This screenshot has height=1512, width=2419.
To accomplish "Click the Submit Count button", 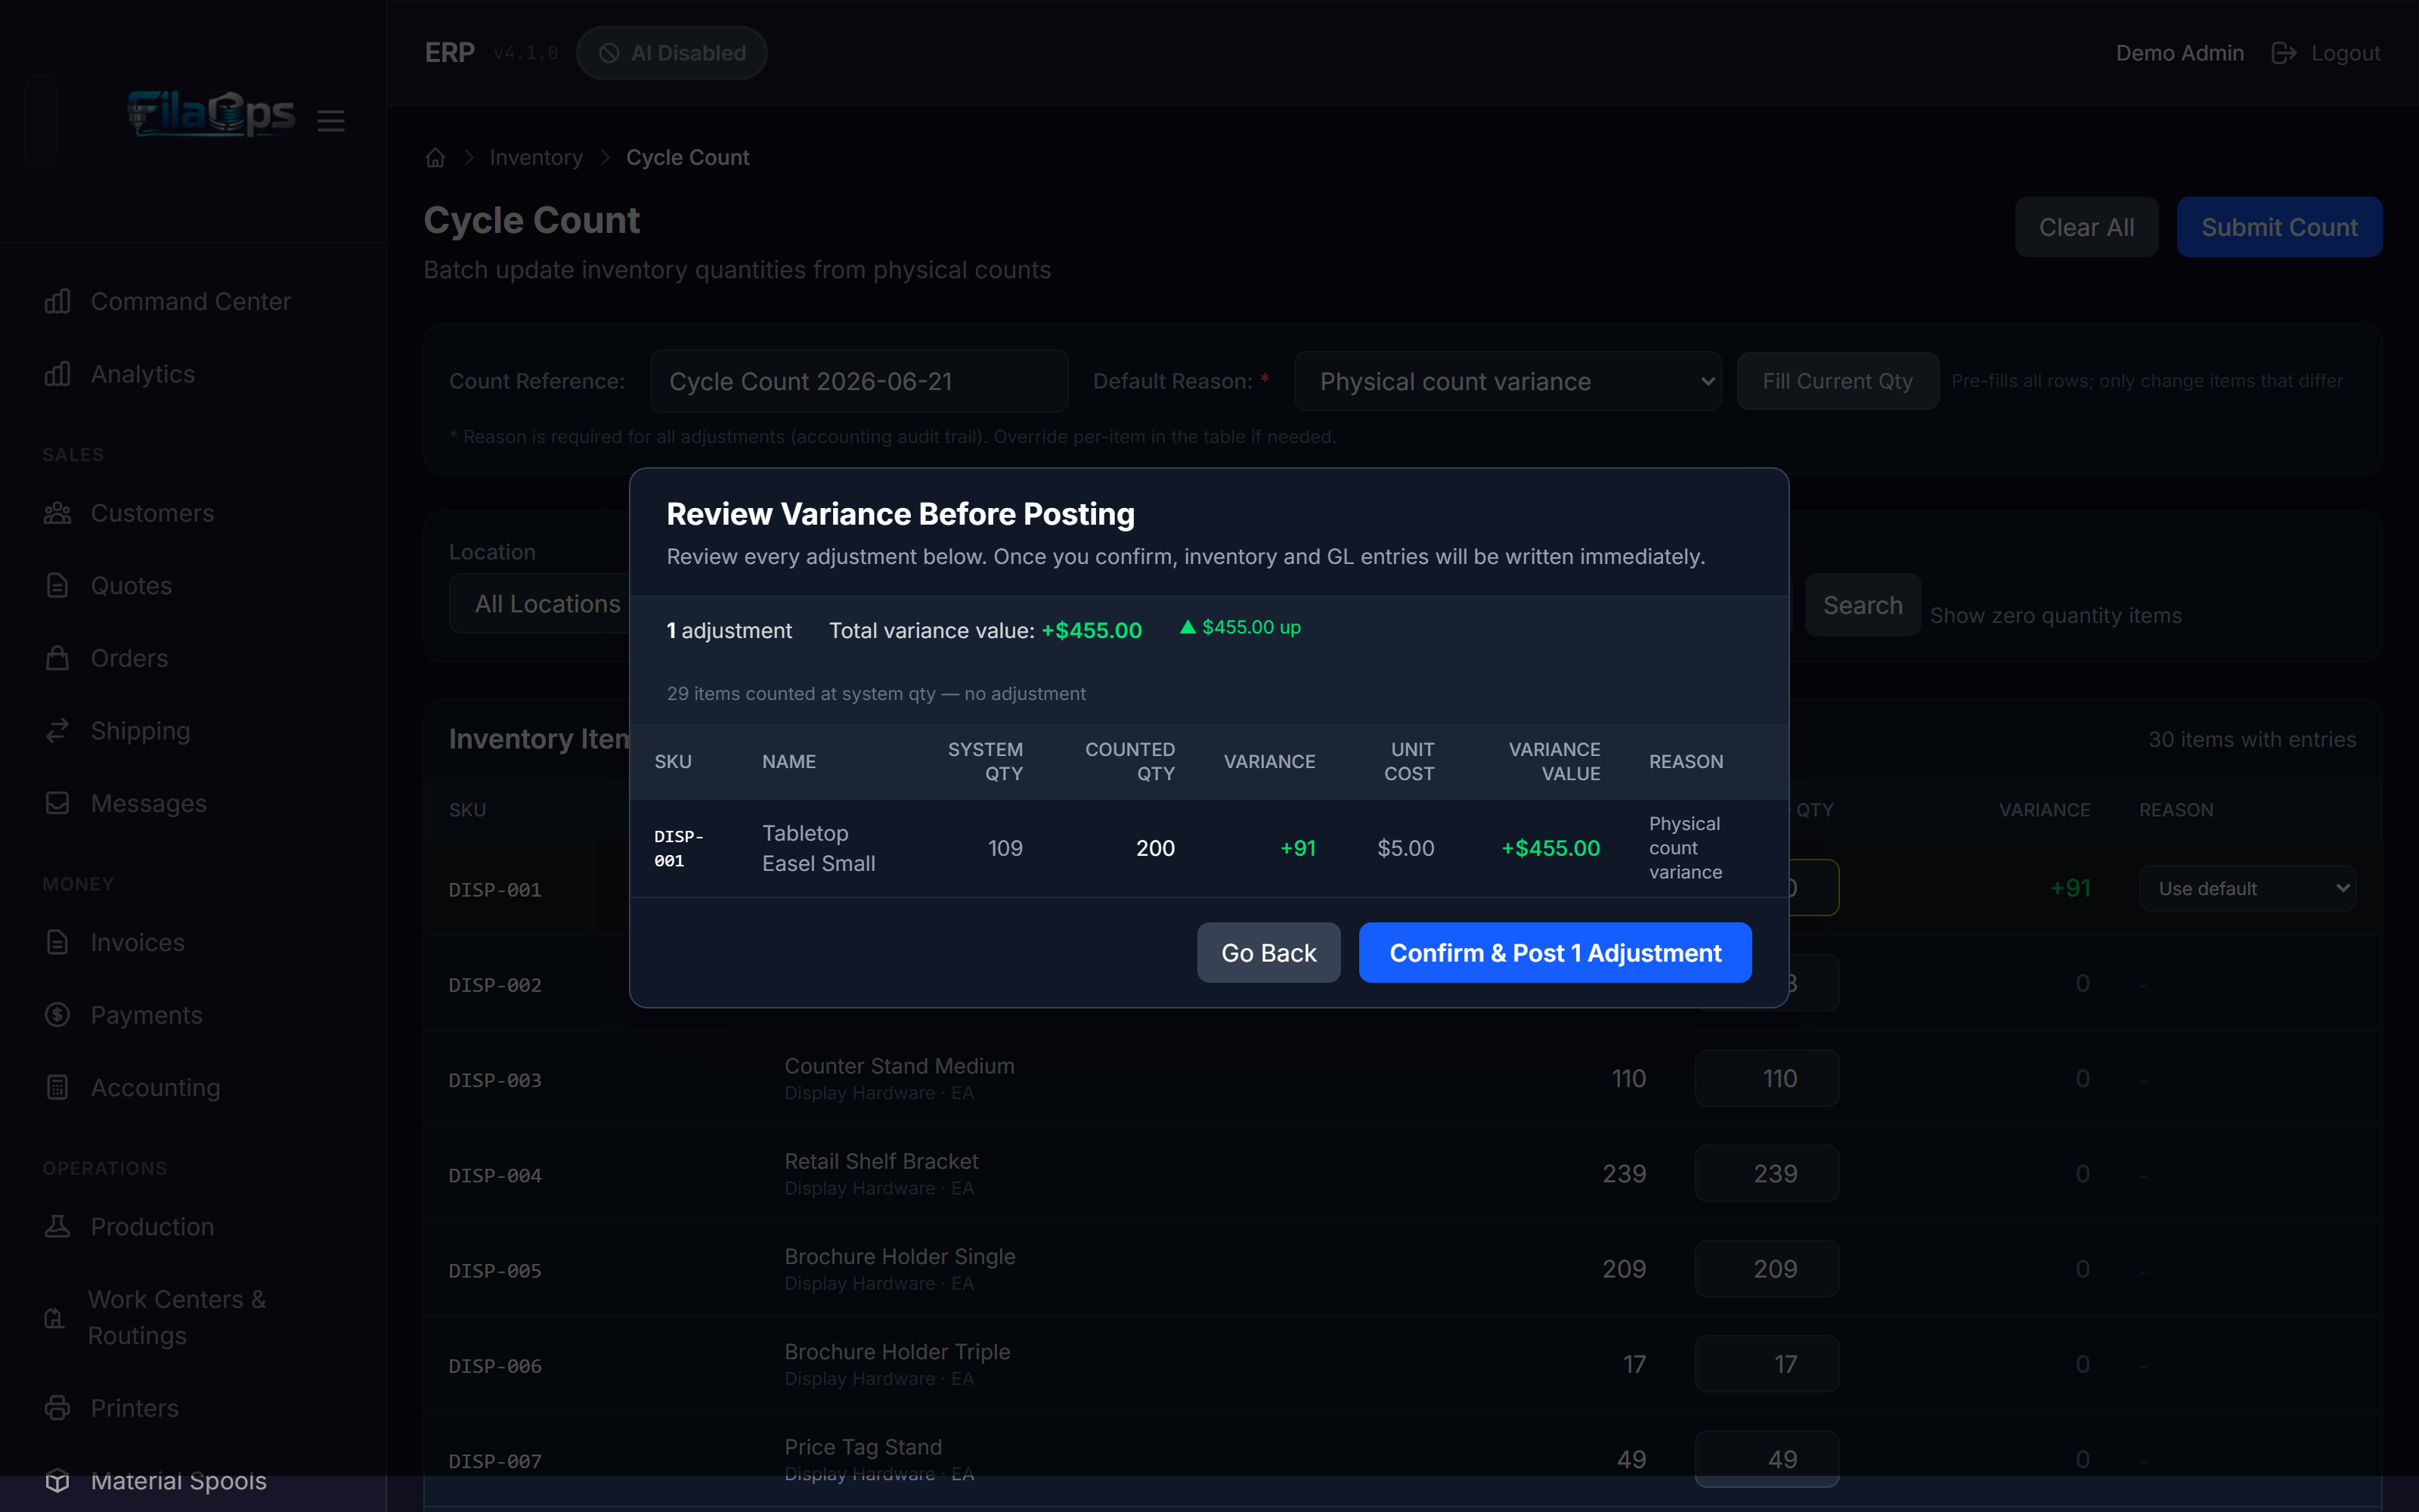I will click(x=2279, y=227).
